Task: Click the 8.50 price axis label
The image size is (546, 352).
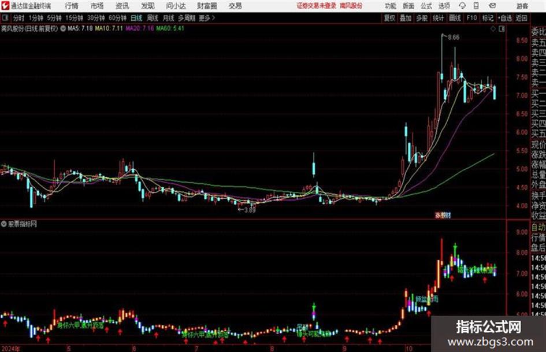Action: point(522,40)
